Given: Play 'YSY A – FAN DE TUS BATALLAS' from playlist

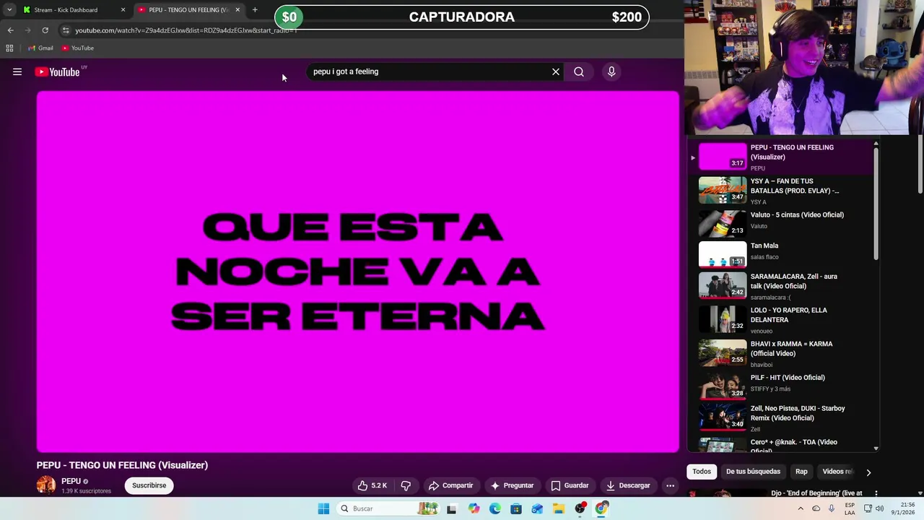Looking at the screenshot, I should point(782,191).
